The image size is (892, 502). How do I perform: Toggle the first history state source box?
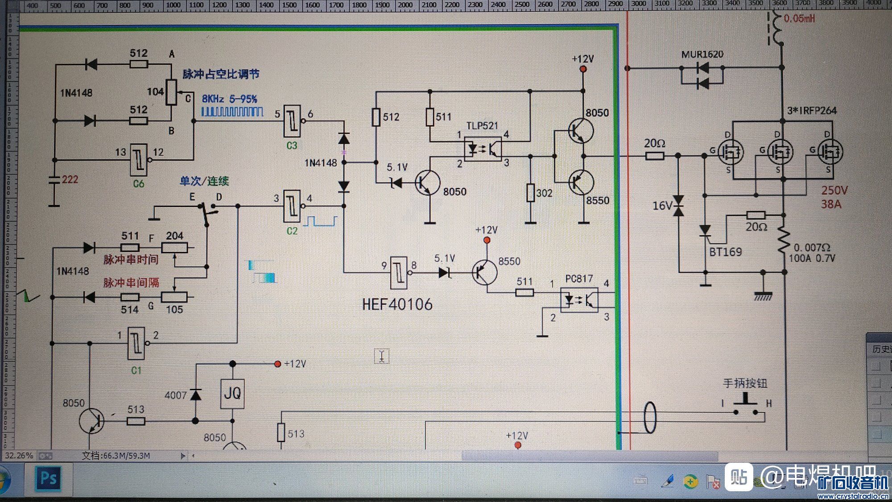click(877, 366)
